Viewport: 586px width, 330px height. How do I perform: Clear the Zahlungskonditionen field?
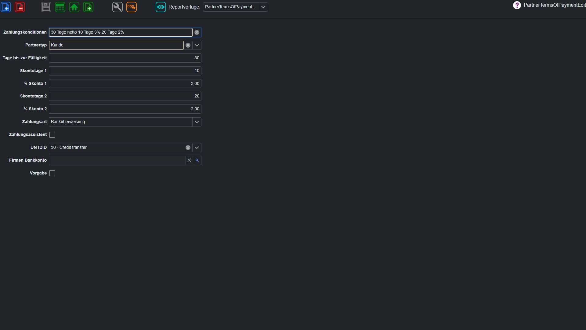(197, 32)
